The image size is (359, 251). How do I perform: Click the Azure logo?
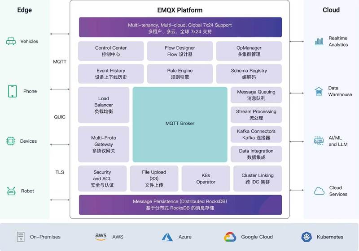click(167, 237)
